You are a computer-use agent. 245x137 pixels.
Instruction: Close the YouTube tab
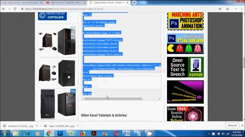tap(85, 3)
